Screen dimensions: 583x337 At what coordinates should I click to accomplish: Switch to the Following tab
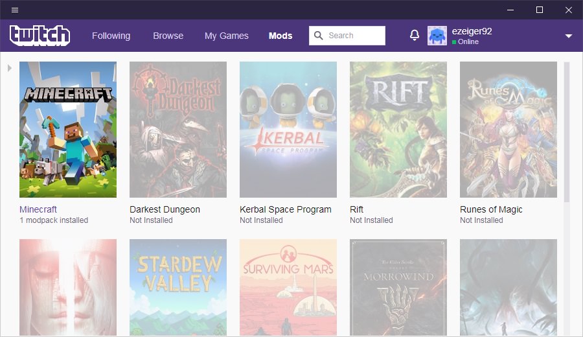click(x=111, y=36)
